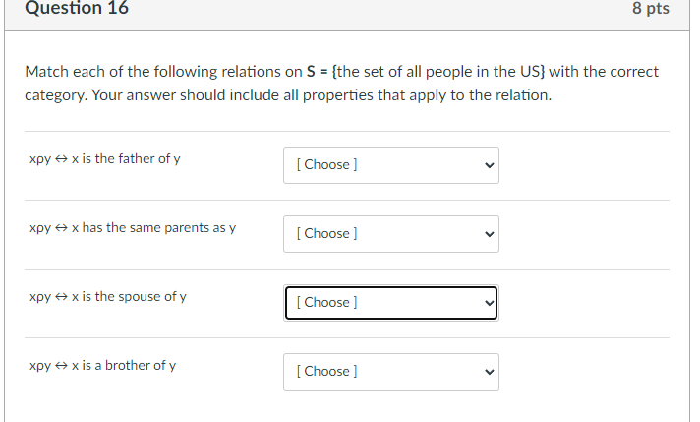Click the chevron arrow on the same parents dropdown
700x422 pixels.
(487, 233)
